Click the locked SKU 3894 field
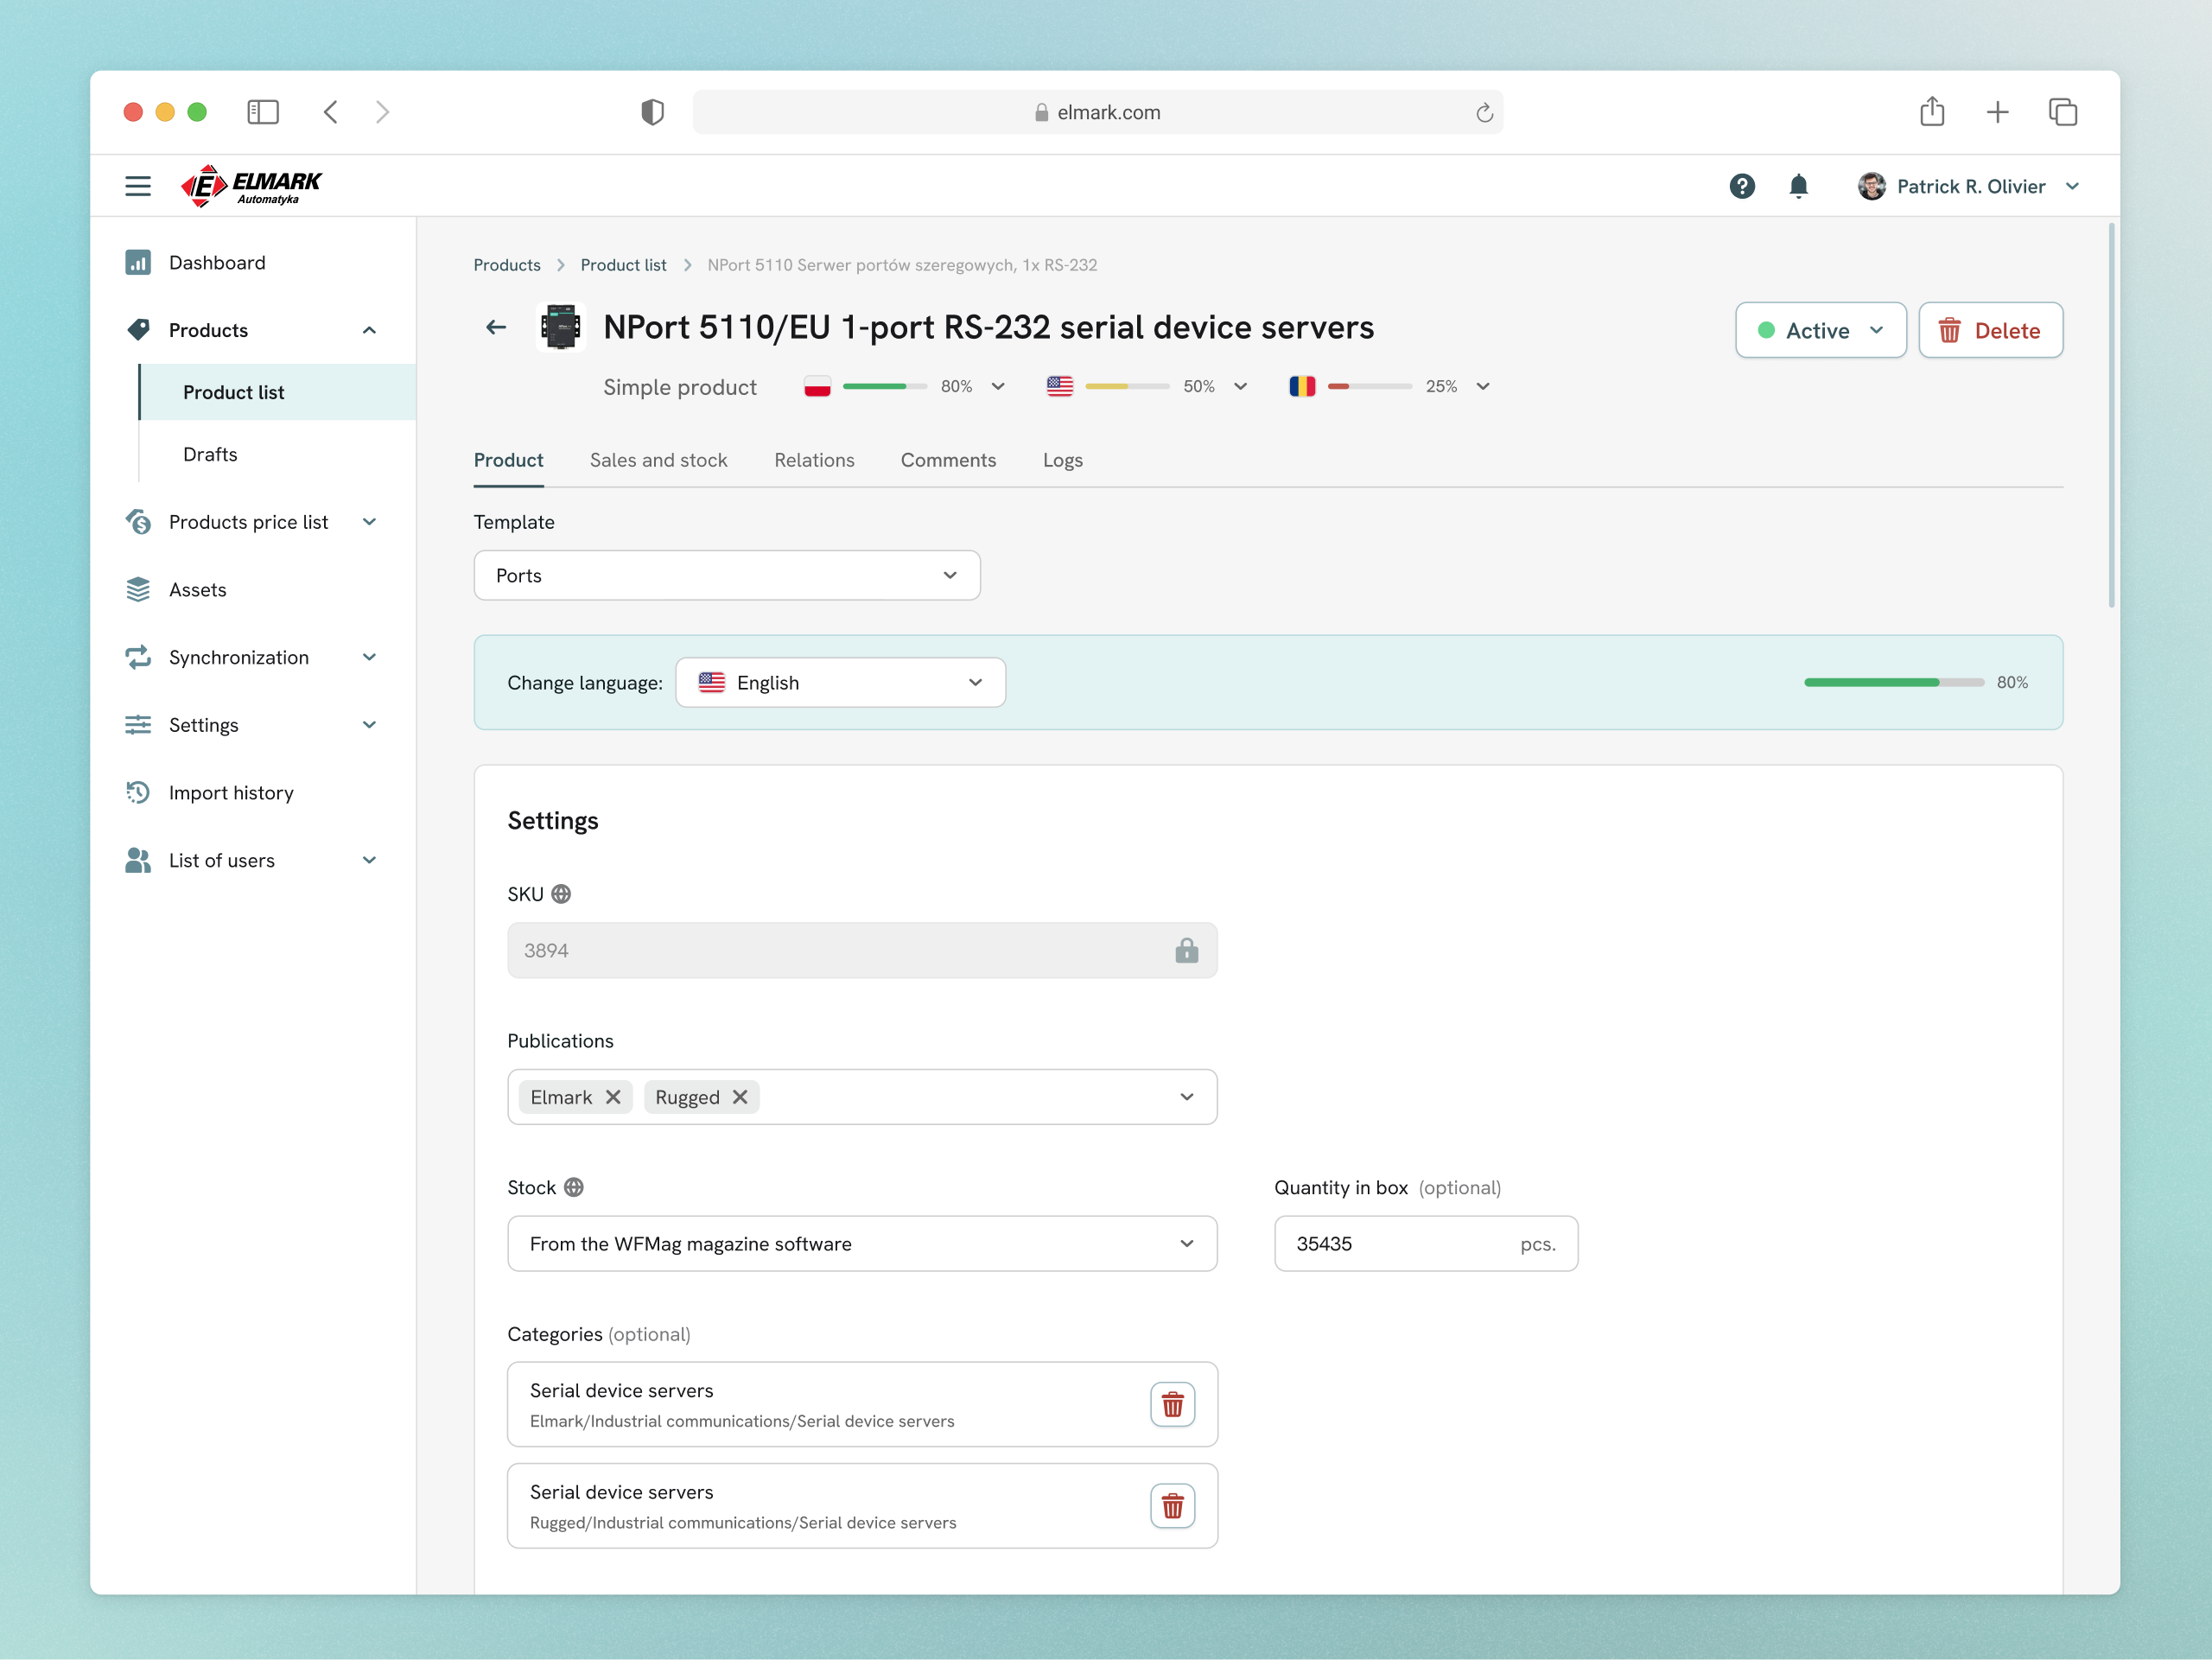2212x1660 pixels. coord(862,950)
